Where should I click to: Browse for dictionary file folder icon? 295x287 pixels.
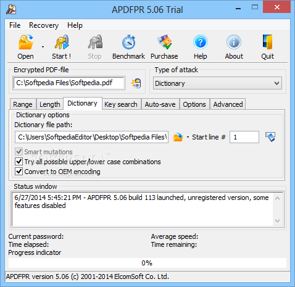[x=178, y=137]
